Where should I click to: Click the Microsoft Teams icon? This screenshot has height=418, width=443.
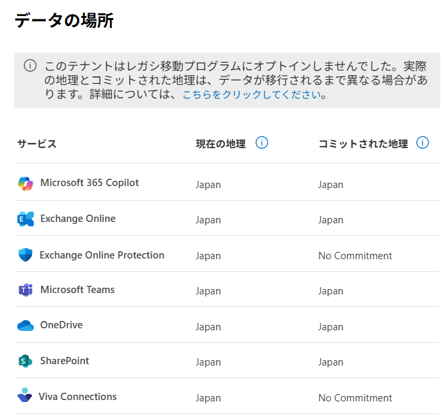[x=25, y=290]
